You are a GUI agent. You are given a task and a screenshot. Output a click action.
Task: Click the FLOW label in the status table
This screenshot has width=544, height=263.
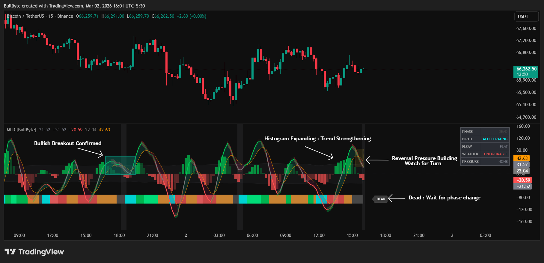467,147
